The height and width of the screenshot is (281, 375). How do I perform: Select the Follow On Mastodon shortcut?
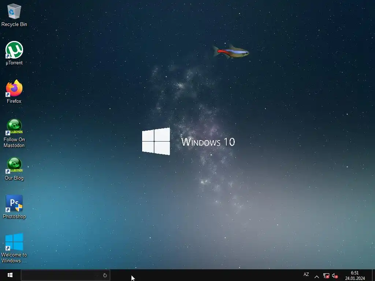[x=14, y=133]
